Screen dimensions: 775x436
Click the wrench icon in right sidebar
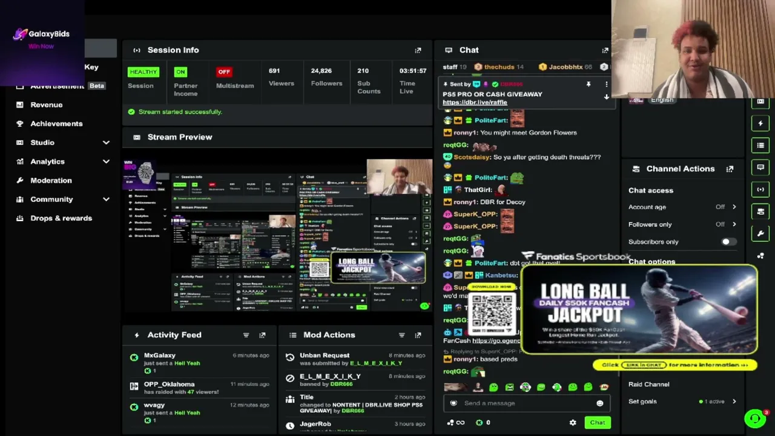coord(760,233)
